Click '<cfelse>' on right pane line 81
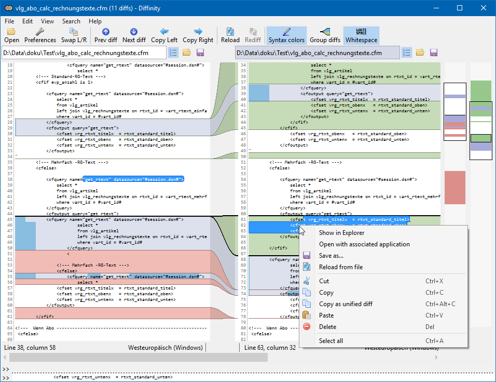 tap(261, 334)
